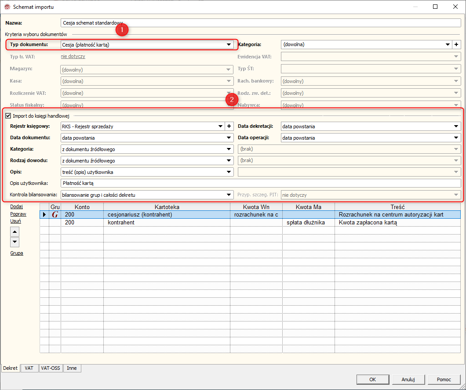Viewport: 466px width, 390px height.
Task: Click the Kwota Ma column header
Action: coord(309,207)
